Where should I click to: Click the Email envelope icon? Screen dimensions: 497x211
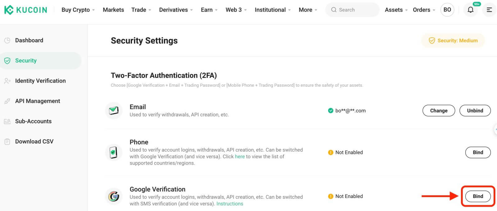(x=114, y=110)
